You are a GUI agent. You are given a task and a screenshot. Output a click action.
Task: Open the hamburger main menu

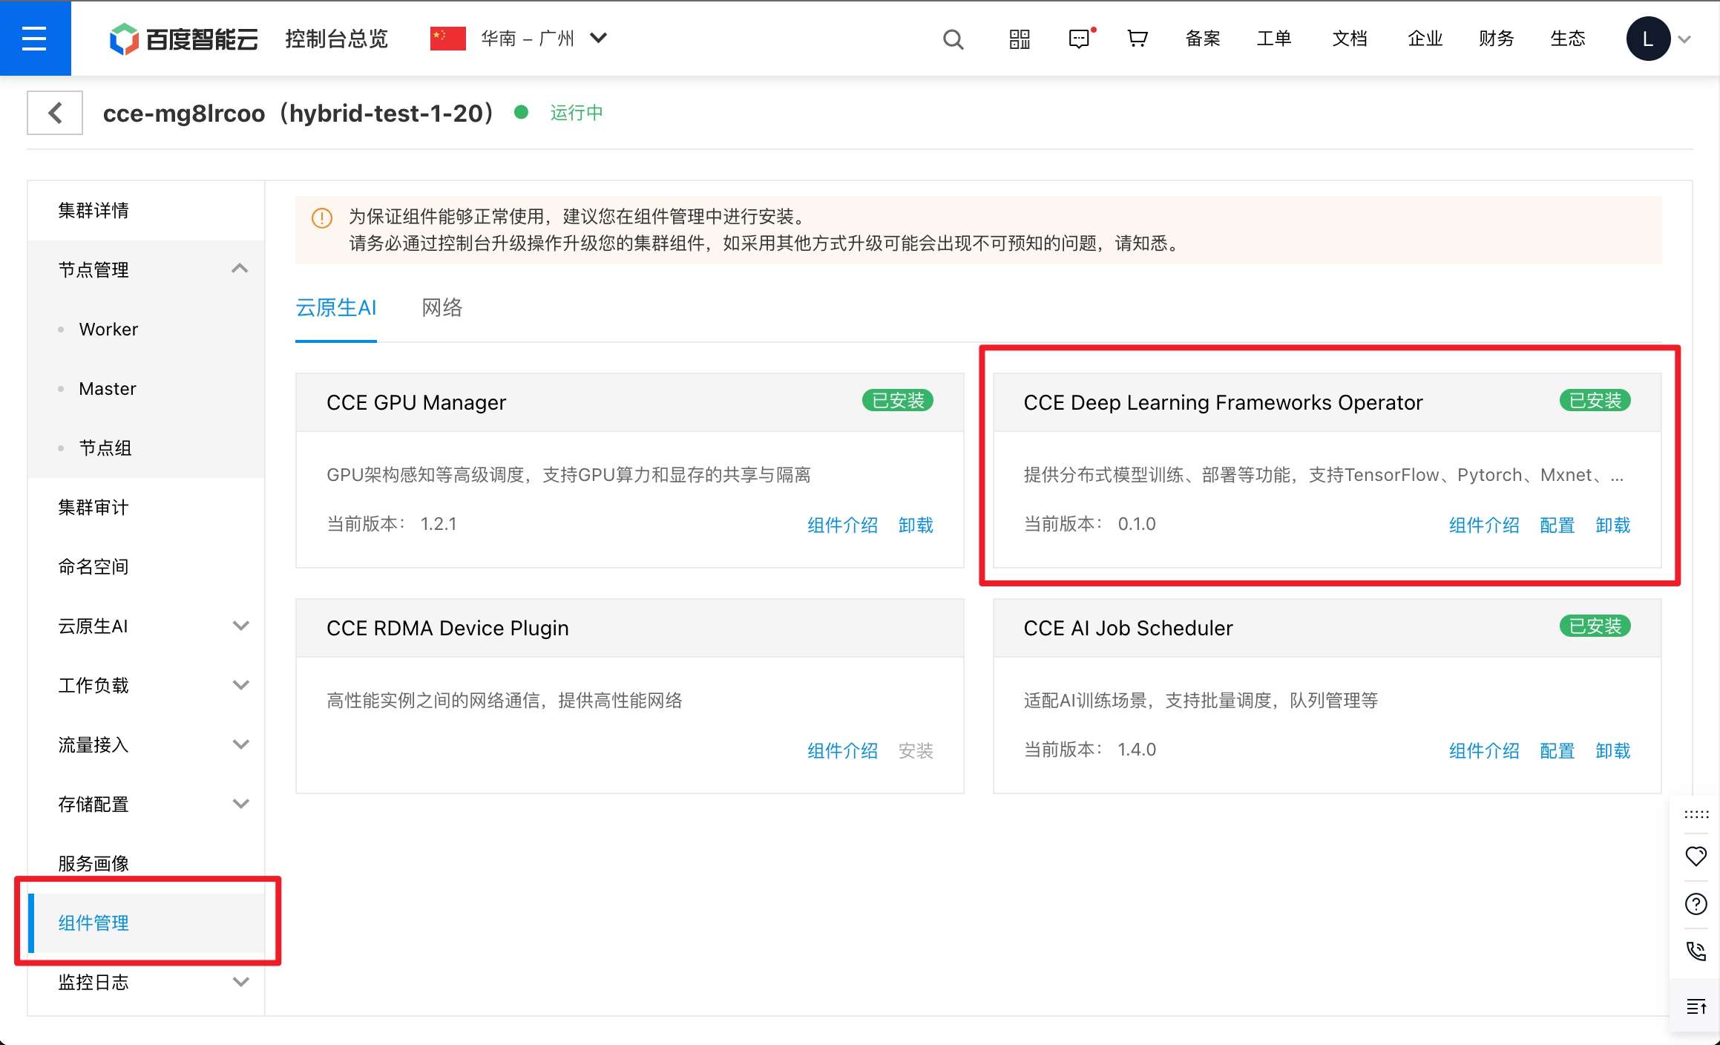point(35,38)
